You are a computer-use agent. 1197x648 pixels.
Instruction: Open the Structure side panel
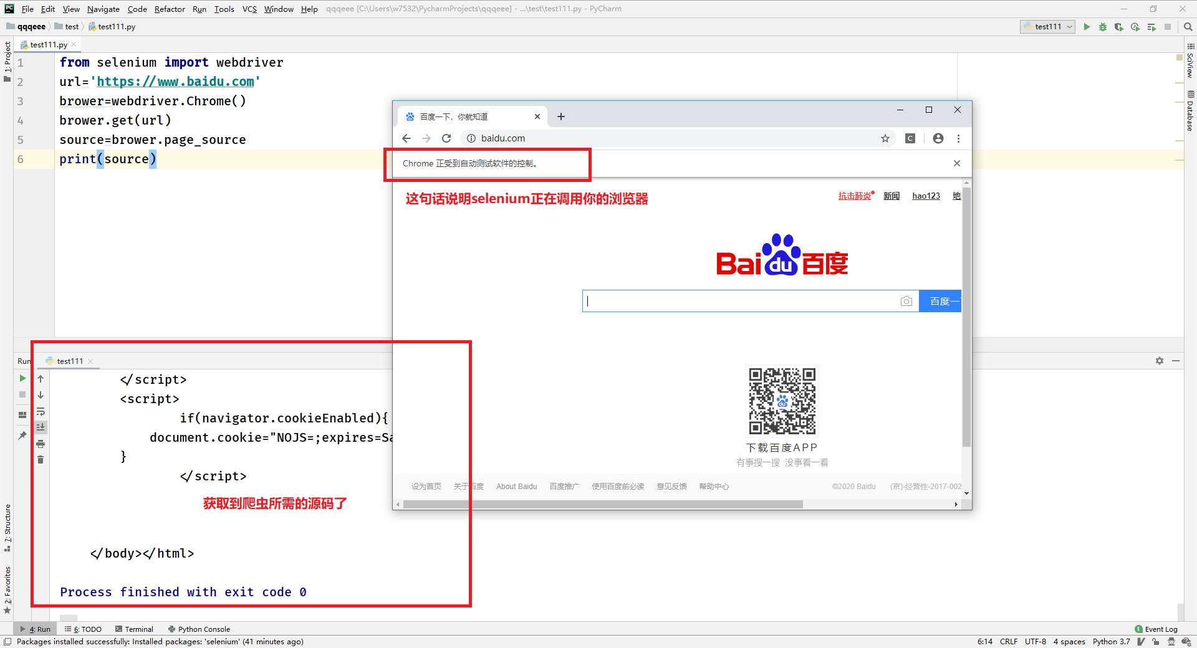[x=7, y=527]
